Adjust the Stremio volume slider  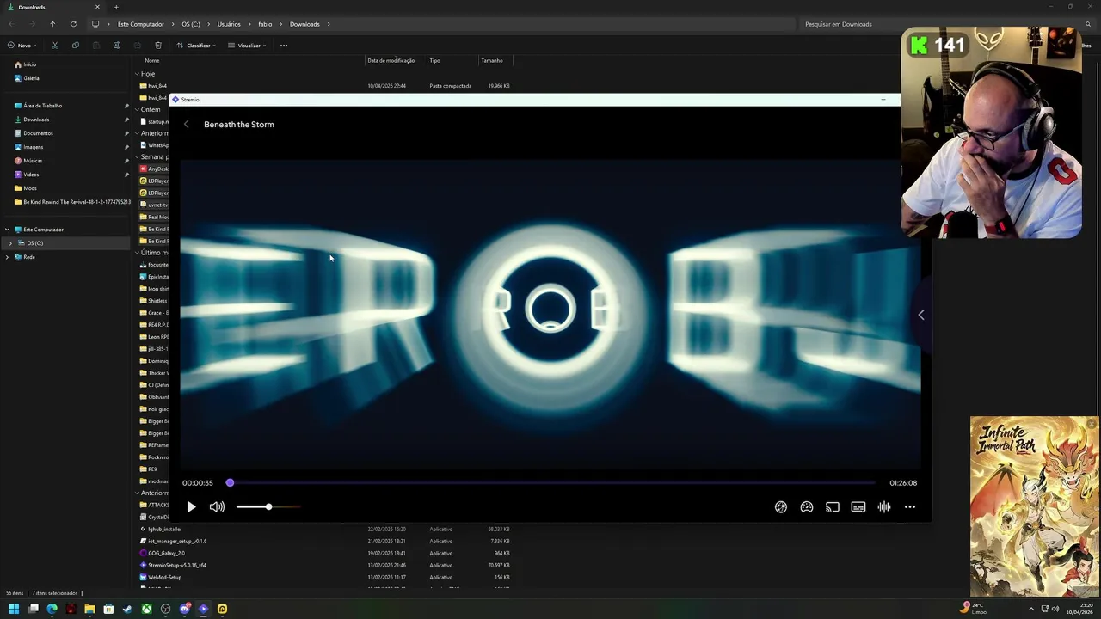pos(268,507)
